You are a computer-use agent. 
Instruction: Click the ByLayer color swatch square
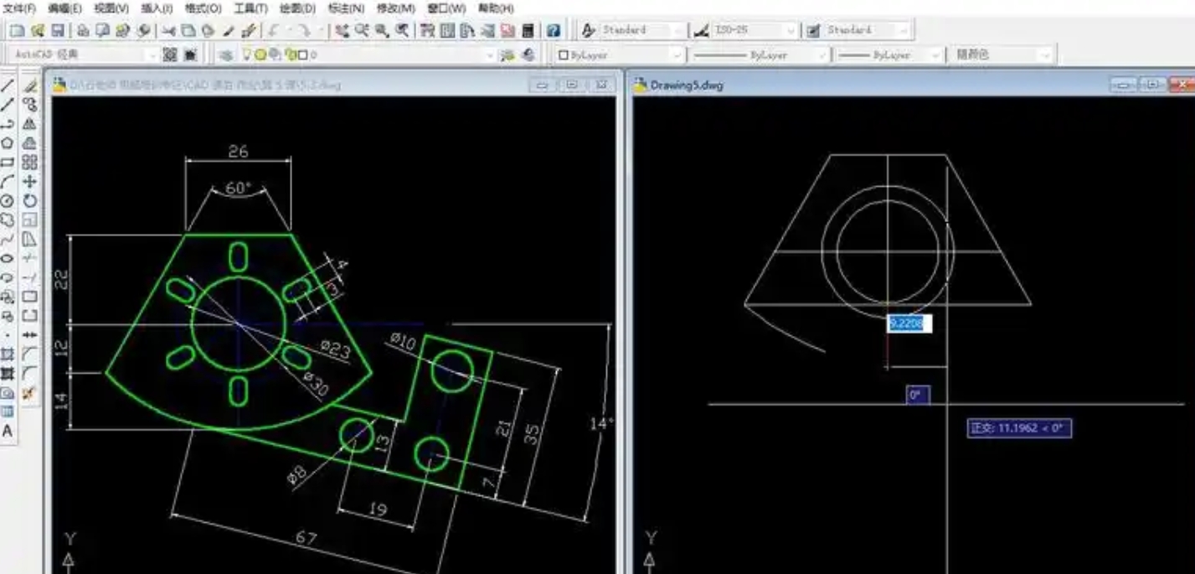coord(564,55)
